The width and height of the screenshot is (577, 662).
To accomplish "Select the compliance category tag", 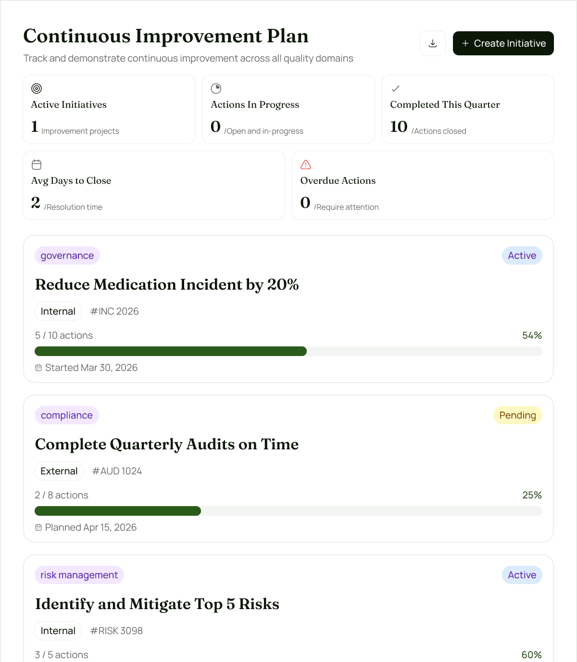I will 67,415.
